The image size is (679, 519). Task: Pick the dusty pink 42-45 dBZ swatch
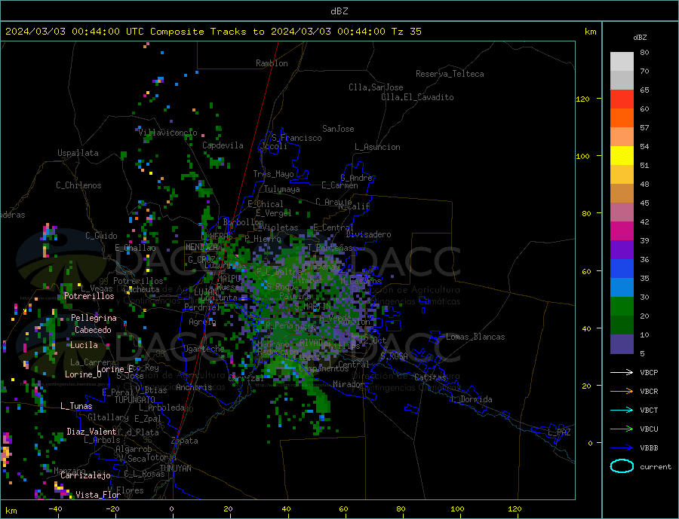622,212
